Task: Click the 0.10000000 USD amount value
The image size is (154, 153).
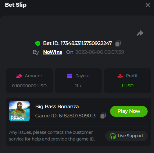Action: (29, 86)
